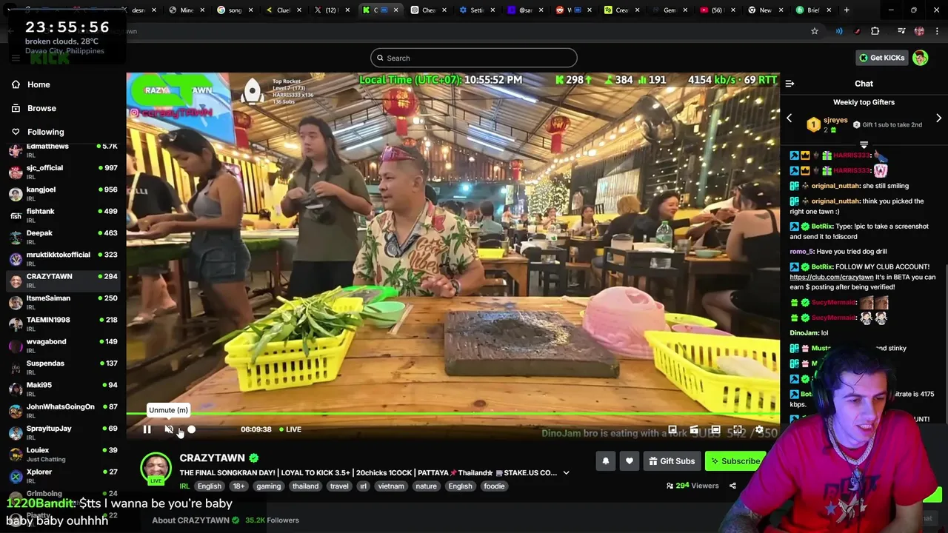The height and width of the screenshot is (533, 948).
Task: Show next weekly top gifter
Action: coord(938,118)
